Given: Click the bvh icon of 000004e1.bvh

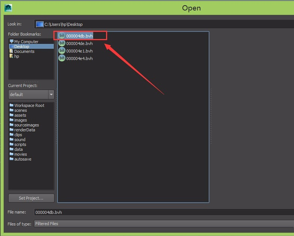Looking at the screenshot, I should coord(62,51).
